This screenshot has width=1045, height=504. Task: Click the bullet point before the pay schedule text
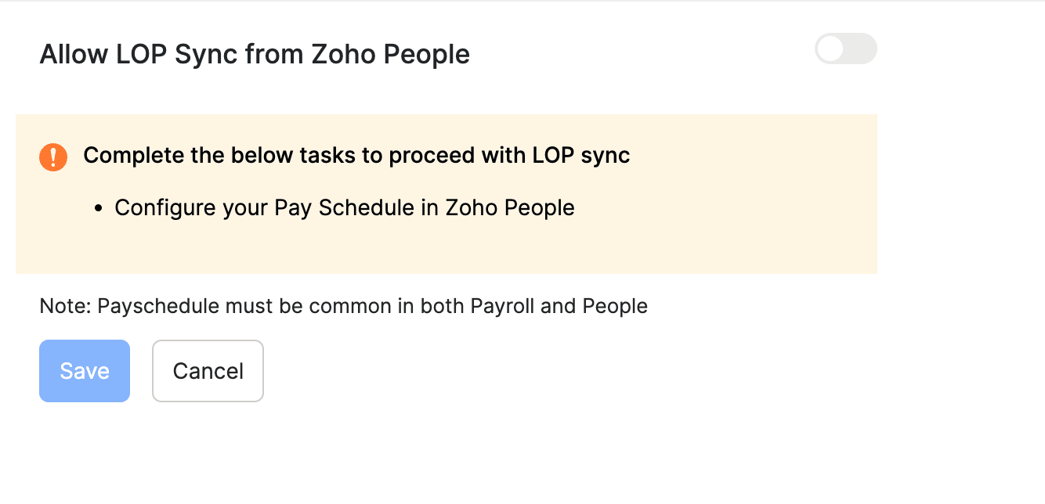click(97, 207)
